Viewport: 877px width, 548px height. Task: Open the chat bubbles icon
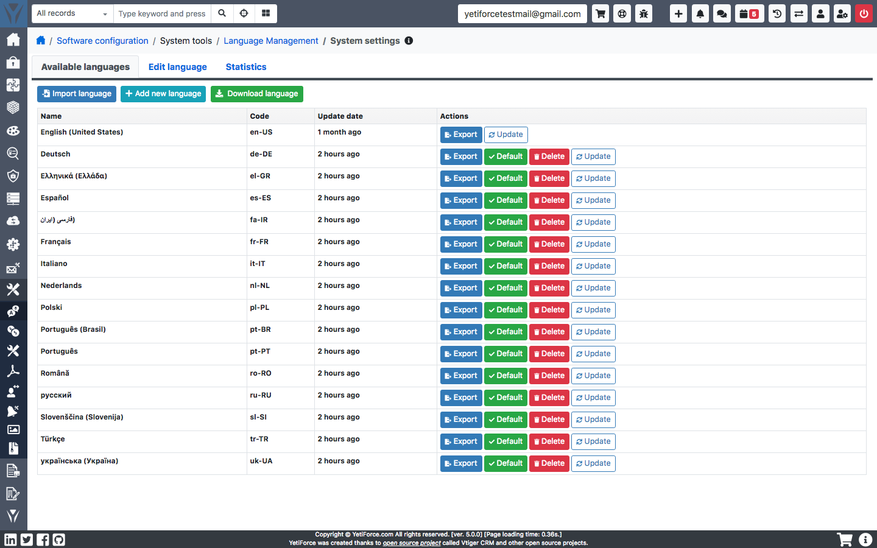click(722, 13)
